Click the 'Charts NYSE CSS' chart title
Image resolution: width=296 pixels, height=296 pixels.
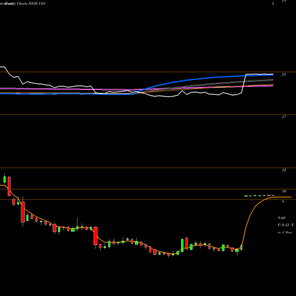click(31, 4)
